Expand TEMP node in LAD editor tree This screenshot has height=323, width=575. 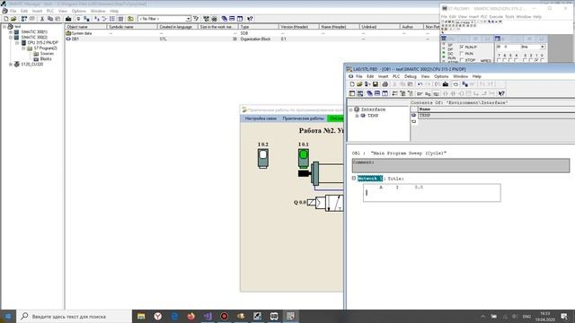[357, 116]
